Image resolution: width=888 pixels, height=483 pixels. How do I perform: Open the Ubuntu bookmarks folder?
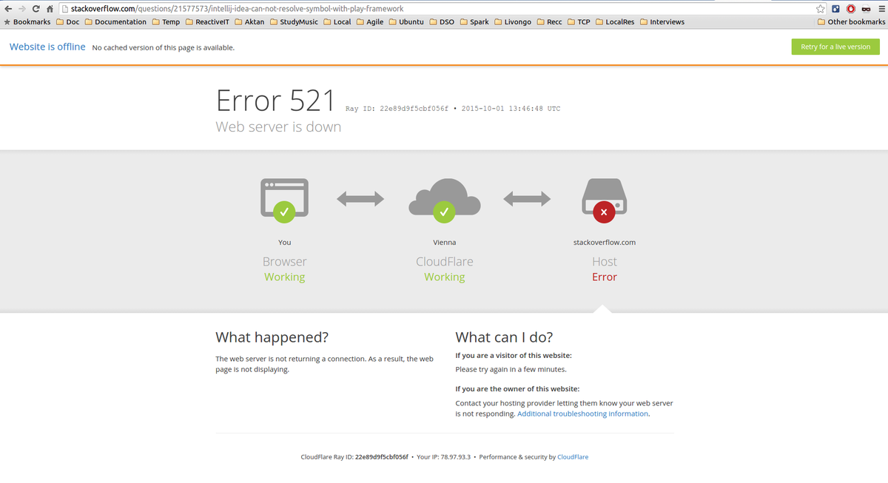(x=406, y=22)
